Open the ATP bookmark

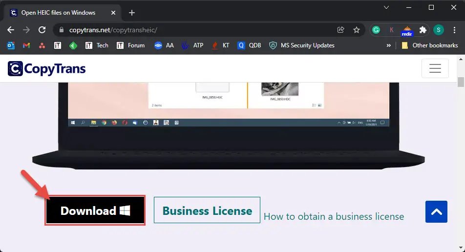coord(192,45)
